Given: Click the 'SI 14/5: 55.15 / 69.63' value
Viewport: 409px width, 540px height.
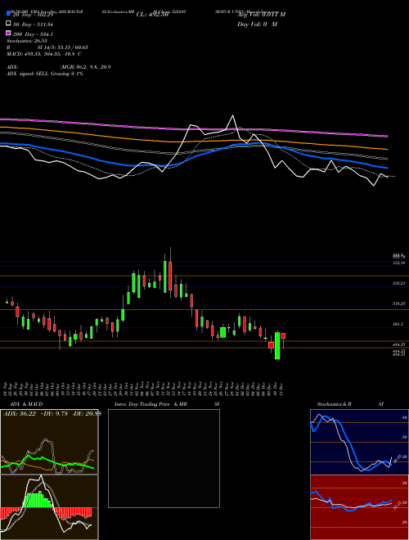Looking at the screenshot, I should pyautogui.click(x=62, y=47).
